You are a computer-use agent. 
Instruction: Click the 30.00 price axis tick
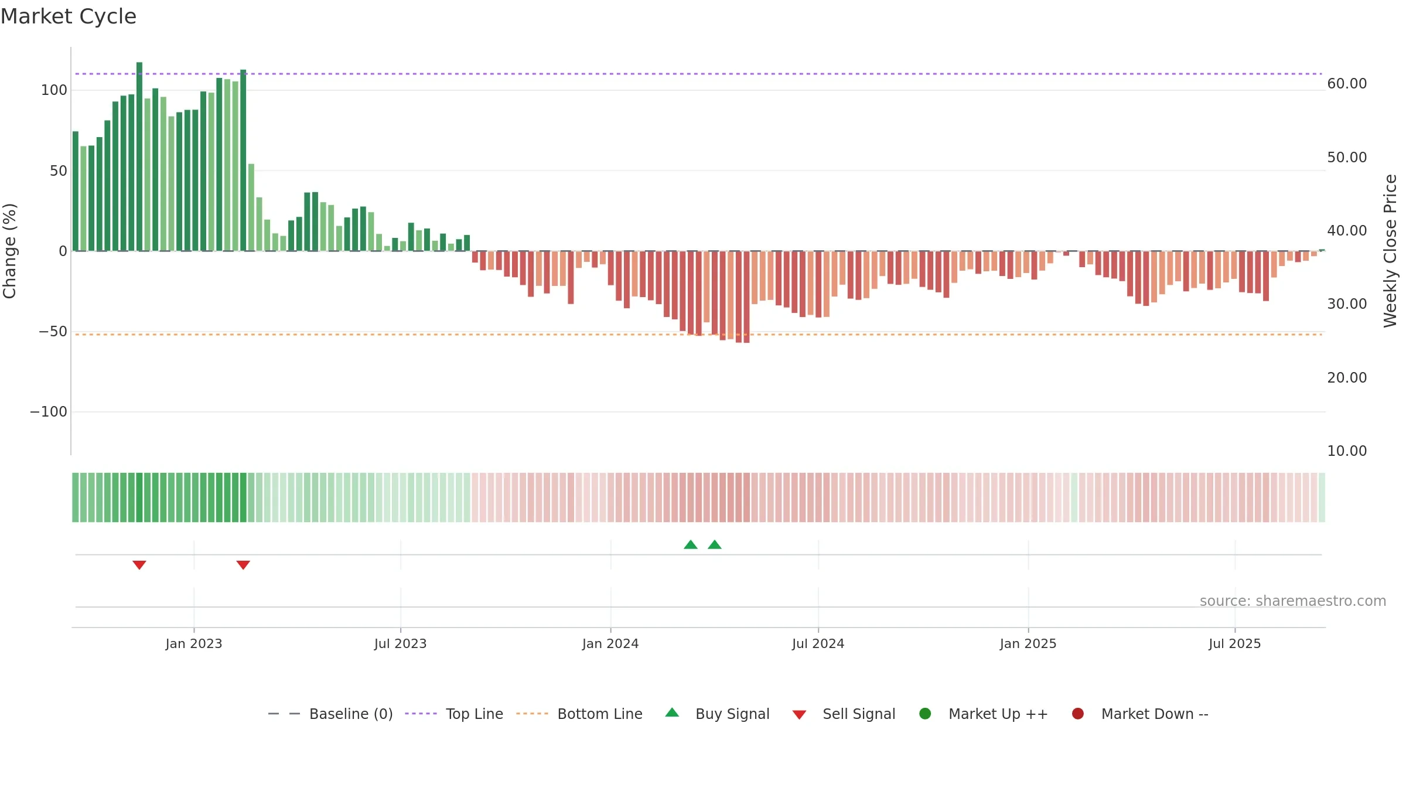[1347, 304]
